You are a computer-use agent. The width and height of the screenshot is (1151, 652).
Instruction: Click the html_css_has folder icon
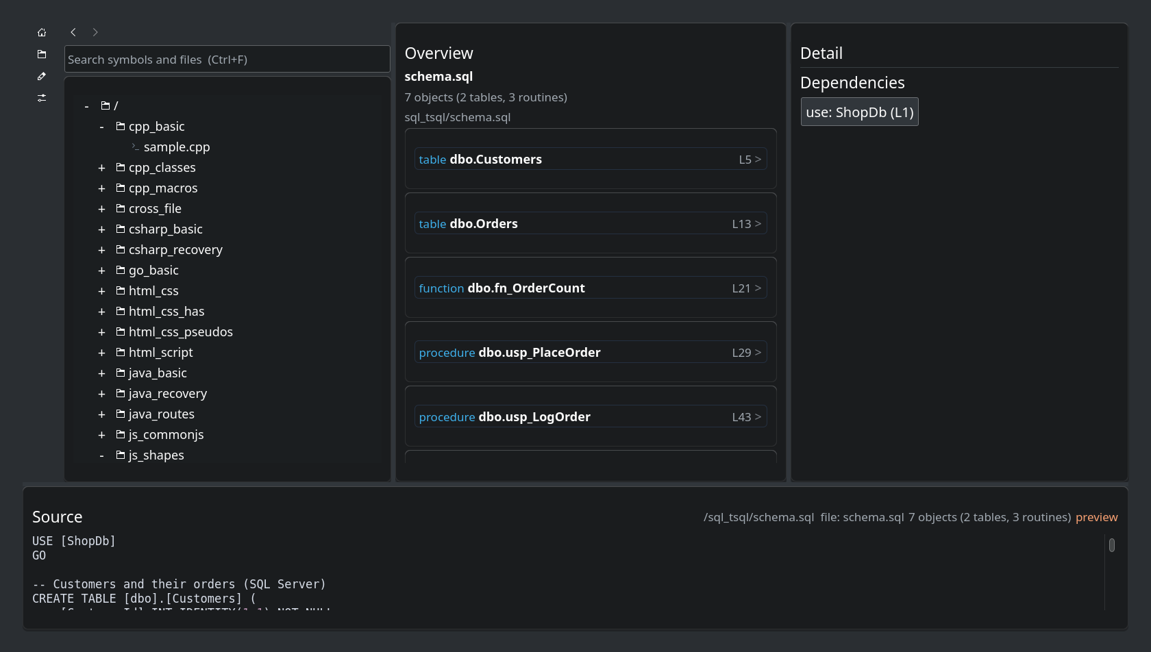pos(121,311)
